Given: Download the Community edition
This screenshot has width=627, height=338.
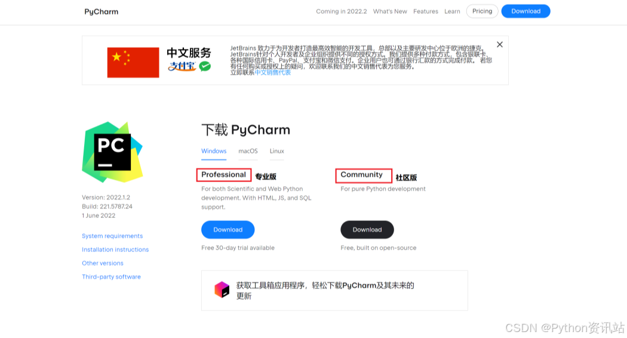Looking at the screenshot, I should pos(367,229).
